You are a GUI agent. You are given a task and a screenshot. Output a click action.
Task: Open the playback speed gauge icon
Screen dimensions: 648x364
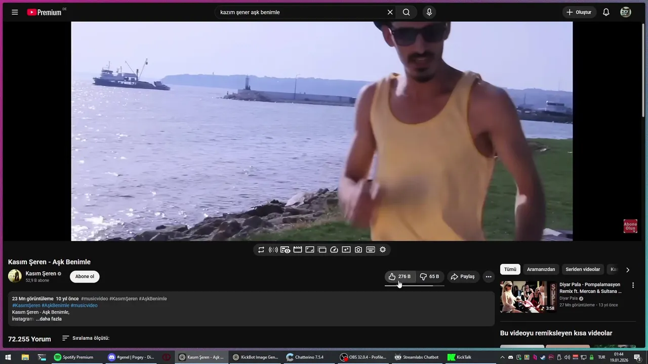(x=334, y=250)
